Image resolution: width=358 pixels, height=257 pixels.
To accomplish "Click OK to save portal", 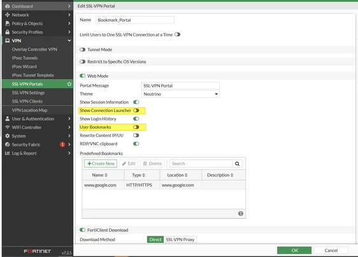I will point(294,251).
